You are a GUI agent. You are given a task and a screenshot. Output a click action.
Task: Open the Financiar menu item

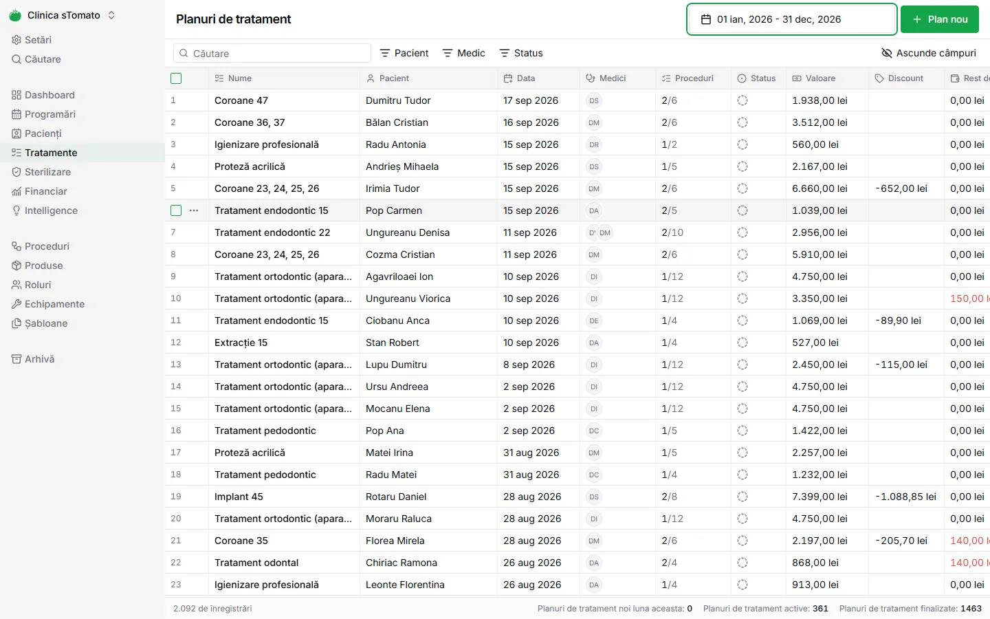pyautogui.click(x=82, y=191)
